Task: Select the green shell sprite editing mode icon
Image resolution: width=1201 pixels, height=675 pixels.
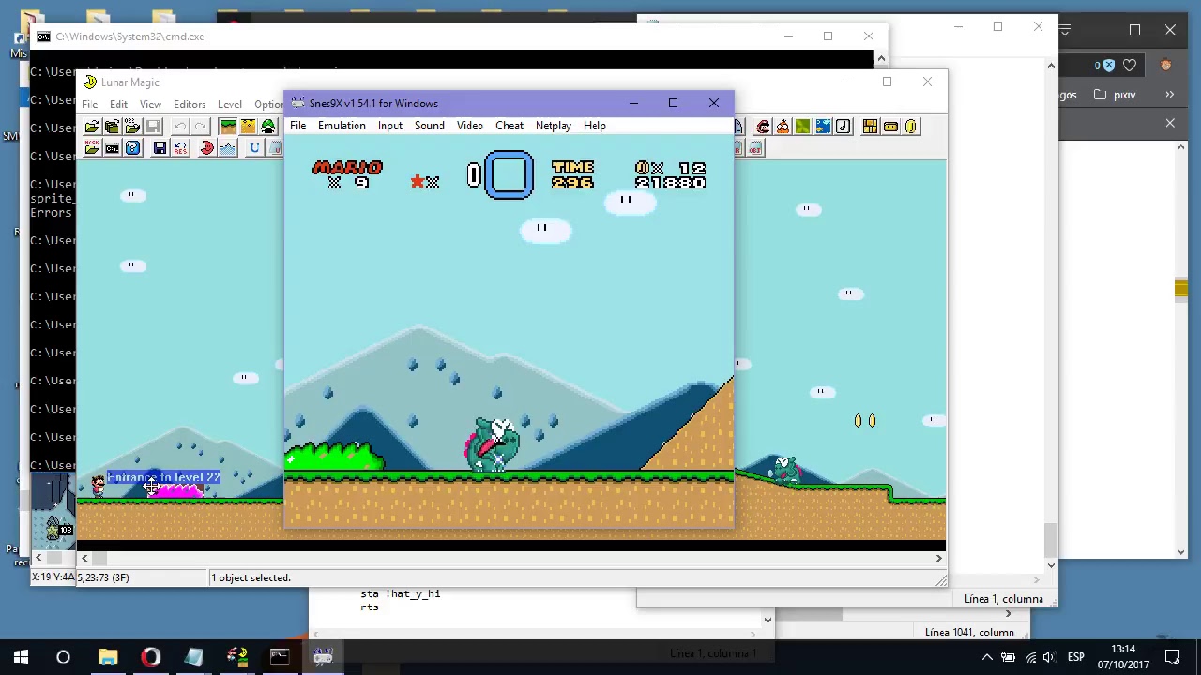Action: 268,127
